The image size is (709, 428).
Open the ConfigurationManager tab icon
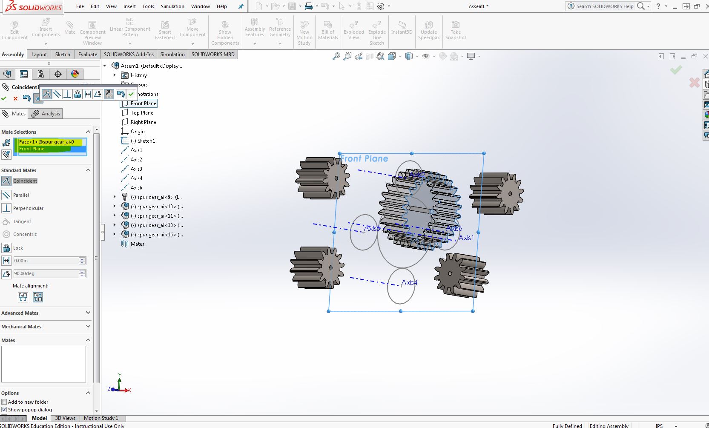[41, 74]
